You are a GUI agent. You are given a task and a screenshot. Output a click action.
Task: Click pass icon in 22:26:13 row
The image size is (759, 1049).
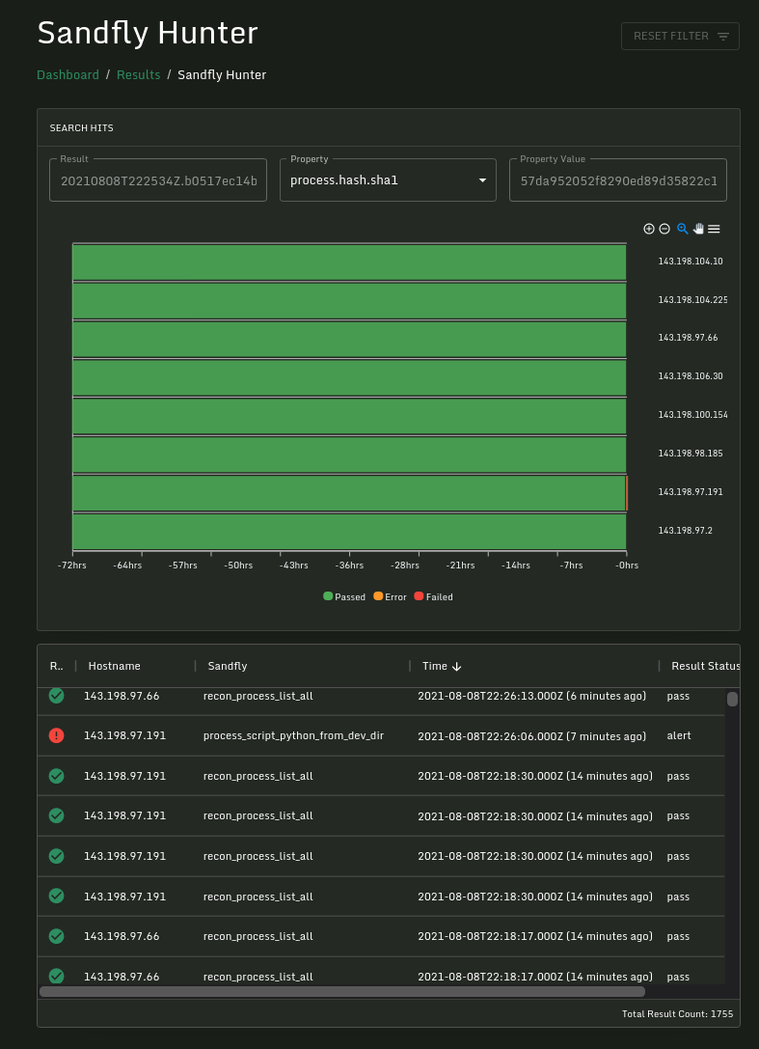tap(57, 696)
